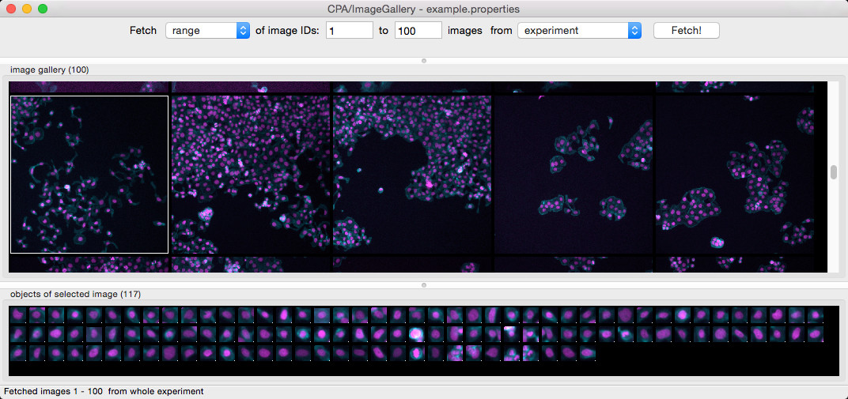The image size is (848, 399).
Task: Click status text 'Fetched images 1 - 100'
Action: tap(54, 391)
